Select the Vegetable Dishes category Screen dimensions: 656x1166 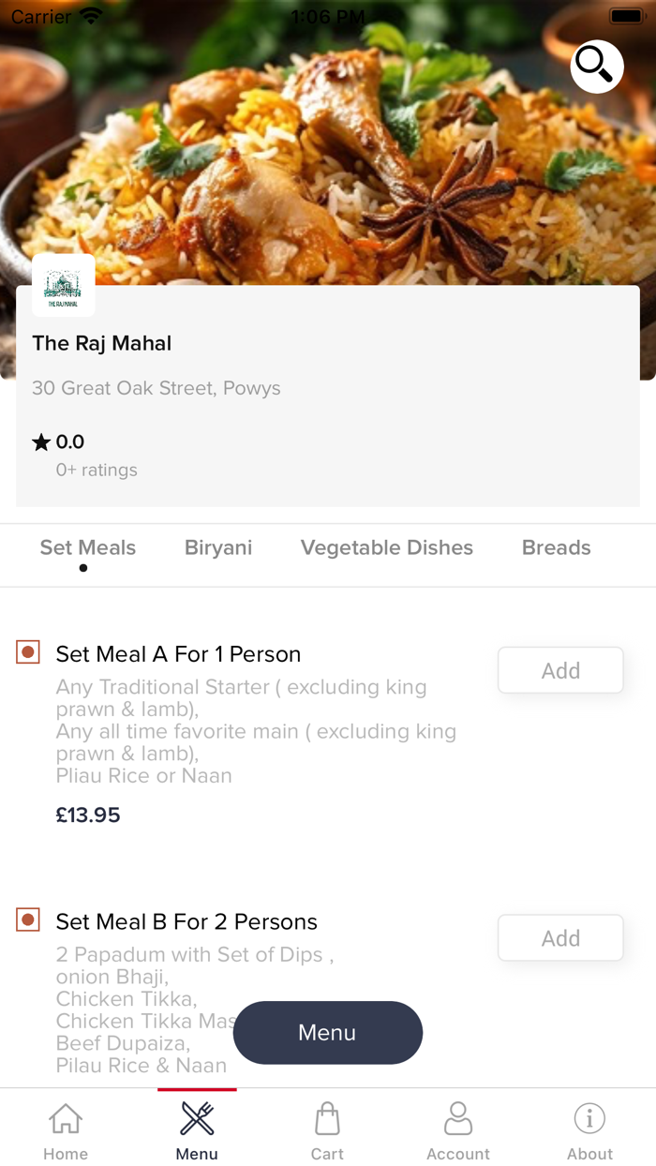coord(386,547)
